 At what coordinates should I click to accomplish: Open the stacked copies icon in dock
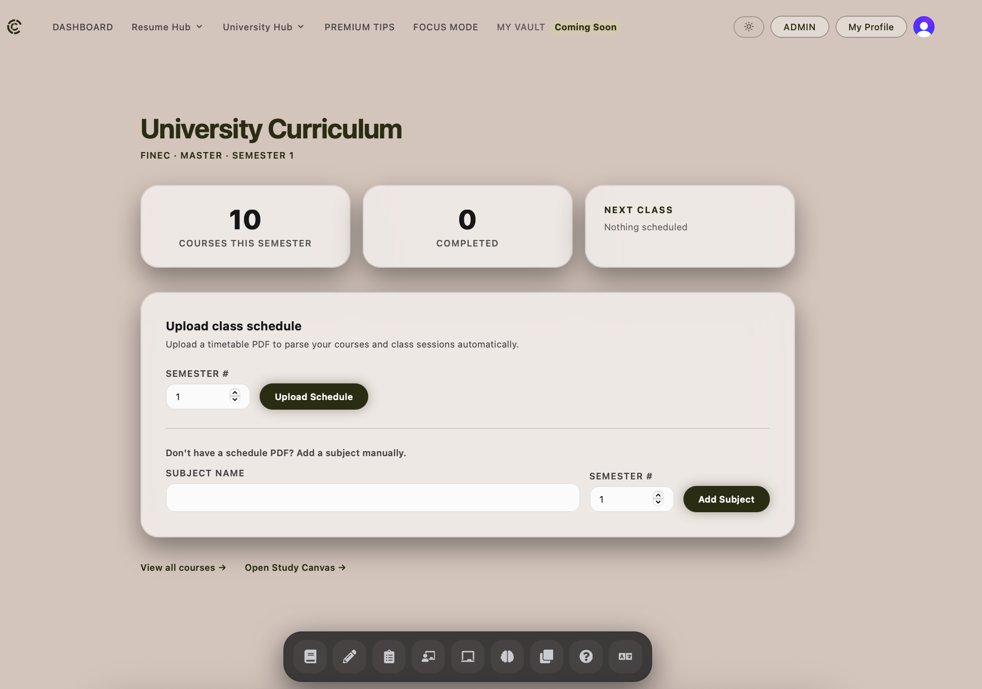point(547,657)
